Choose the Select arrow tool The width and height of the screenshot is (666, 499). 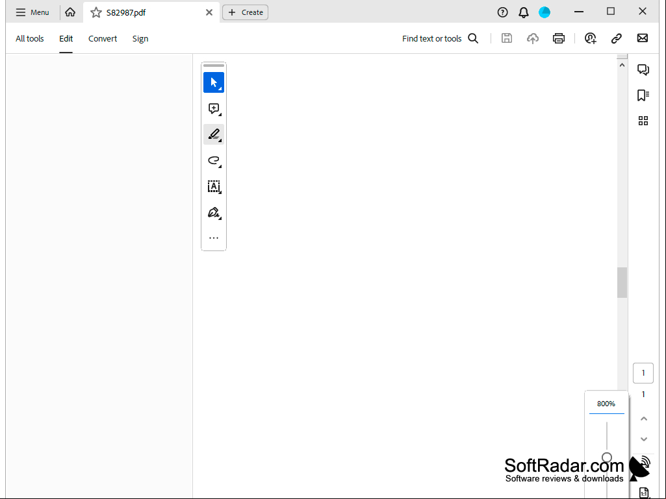[x=214, y=82]
